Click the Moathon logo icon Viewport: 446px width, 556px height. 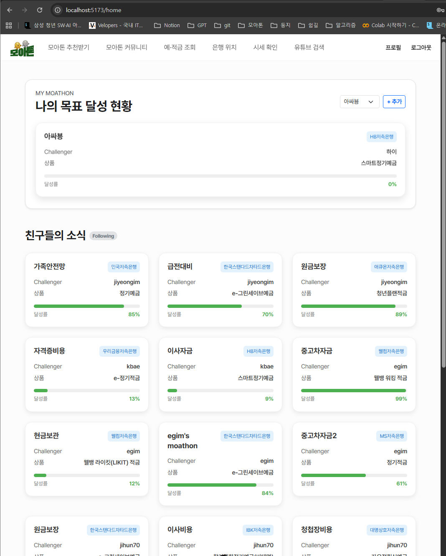pyautogui.click(x=22, y=48)
